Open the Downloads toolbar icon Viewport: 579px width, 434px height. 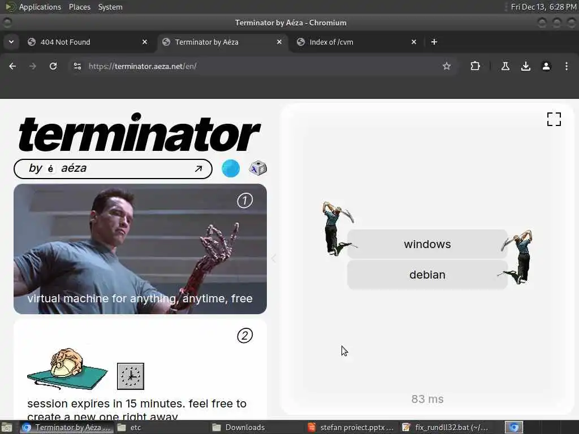(x=525, y=66)
